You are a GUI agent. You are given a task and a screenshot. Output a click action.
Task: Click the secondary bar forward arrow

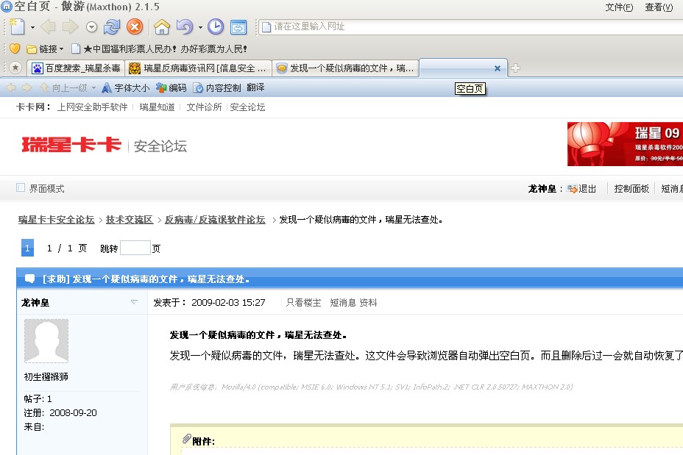27,88
